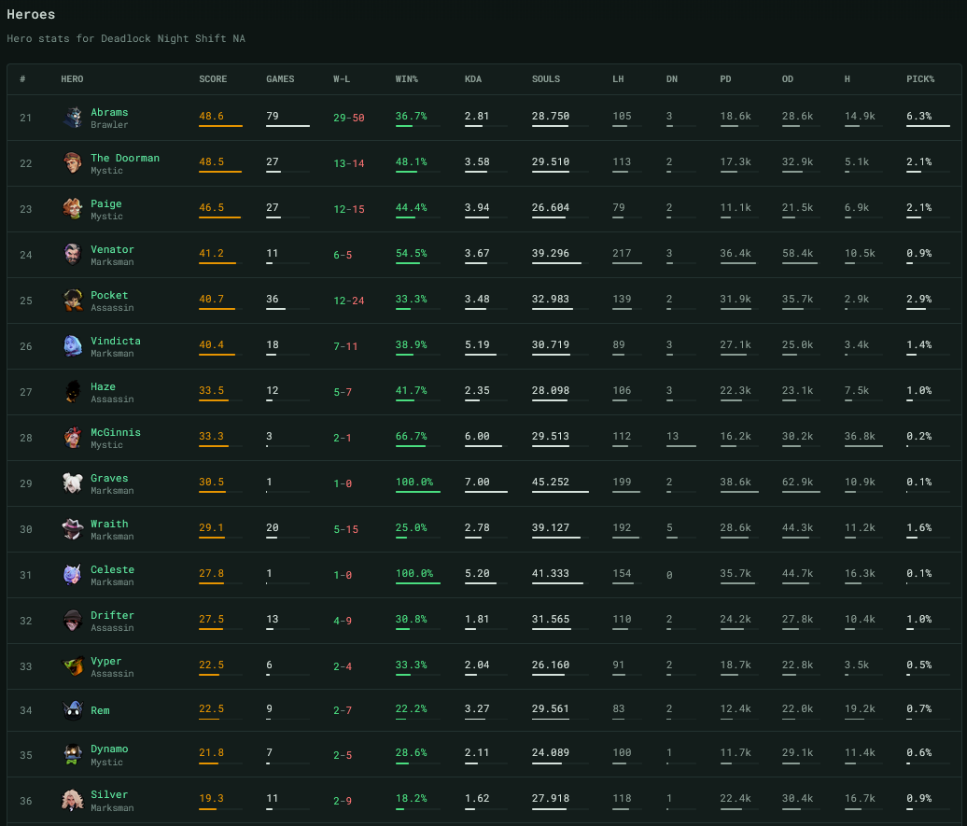The width and height of the screenshot is (967, 826).
Task: Sort table by WIN% column header
Action: (406, 79)
